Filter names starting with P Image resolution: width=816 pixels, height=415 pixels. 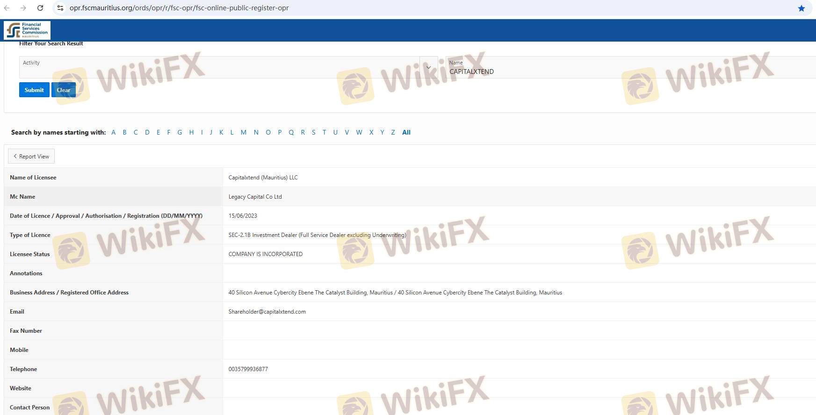[280, 132]
